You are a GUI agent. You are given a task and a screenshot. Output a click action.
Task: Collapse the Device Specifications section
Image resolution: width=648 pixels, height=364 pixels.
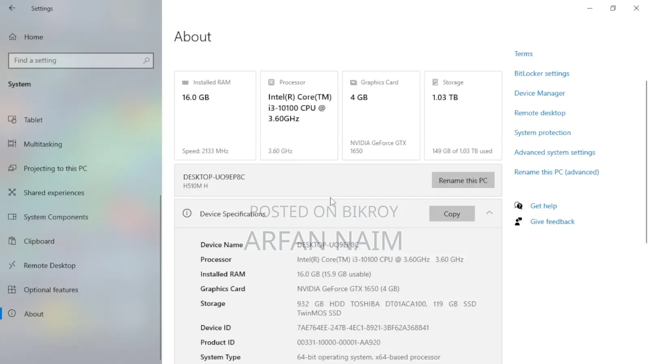(489, 213)
